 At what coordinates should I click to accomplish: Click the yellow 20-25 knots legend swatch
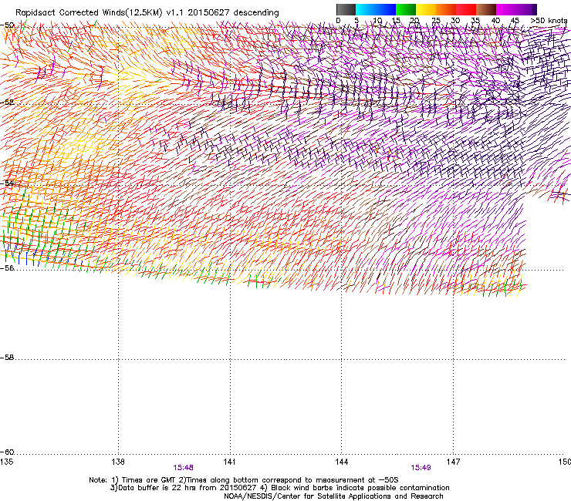tap(426, 9)
